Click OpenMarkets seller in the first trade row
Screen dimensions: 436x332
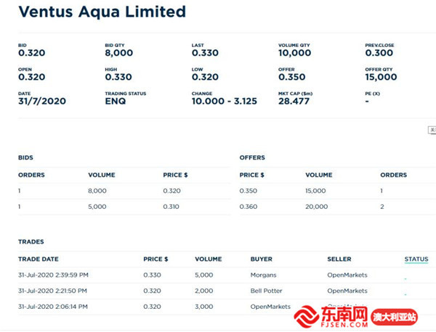pyautogui.click(x=347, y=275)
